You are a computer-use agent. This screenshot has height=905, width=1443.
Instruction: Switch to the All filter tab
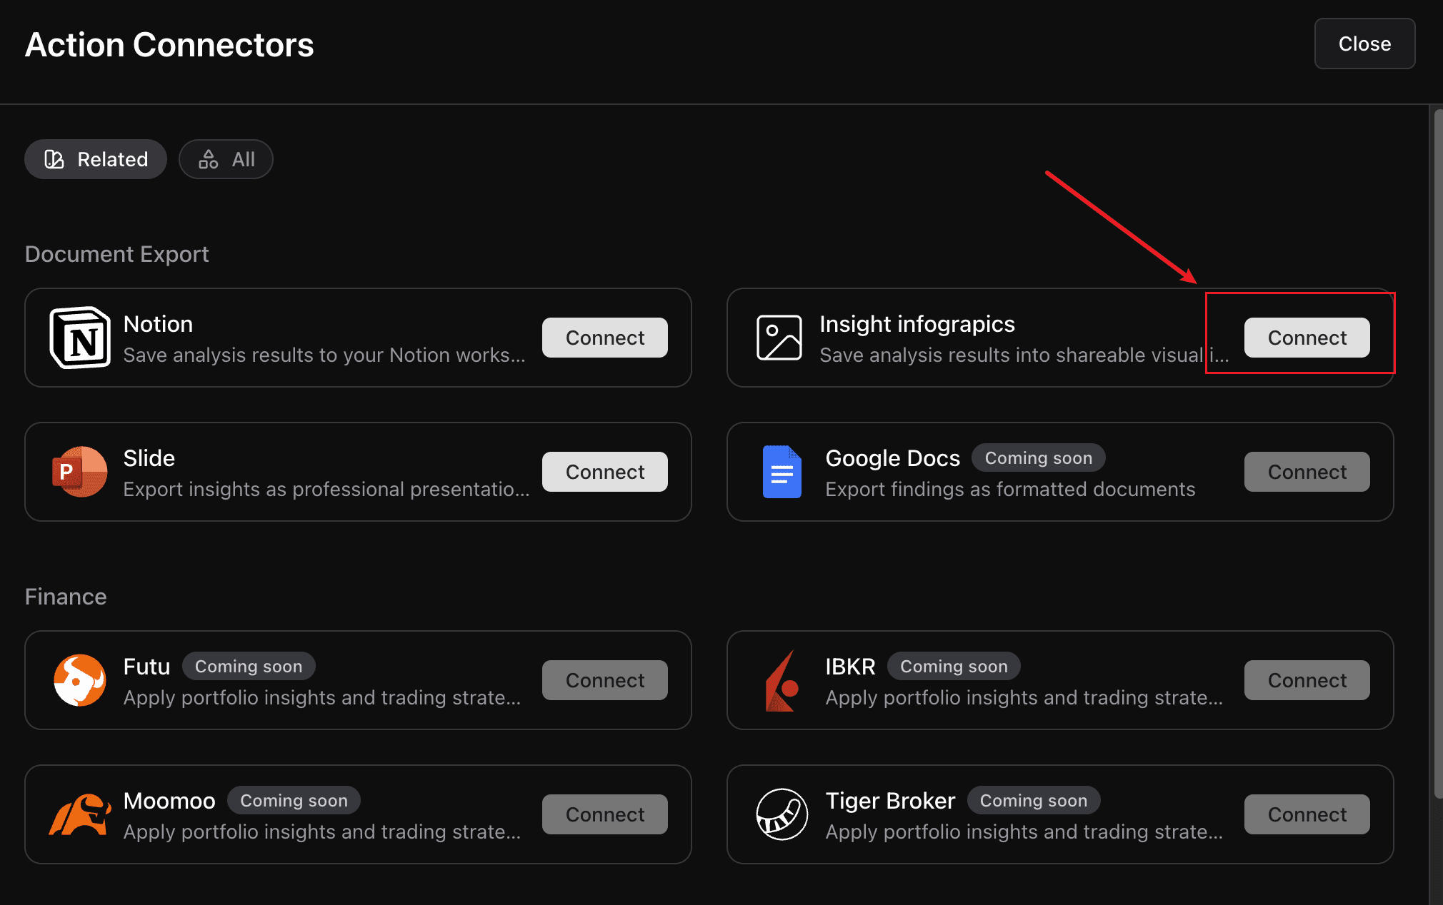tap(226, 159)
